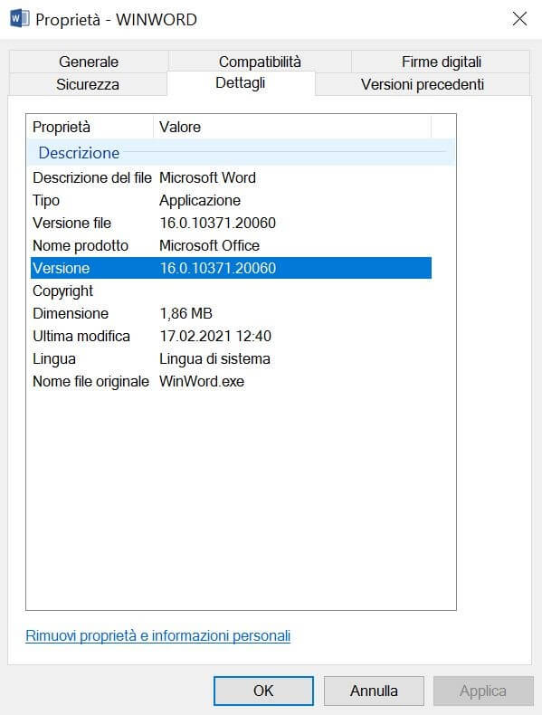Screen dimensions: 542x715
Task: Click Rimuovi proprietà e informazioni personali link
Action: coord(157,635)
